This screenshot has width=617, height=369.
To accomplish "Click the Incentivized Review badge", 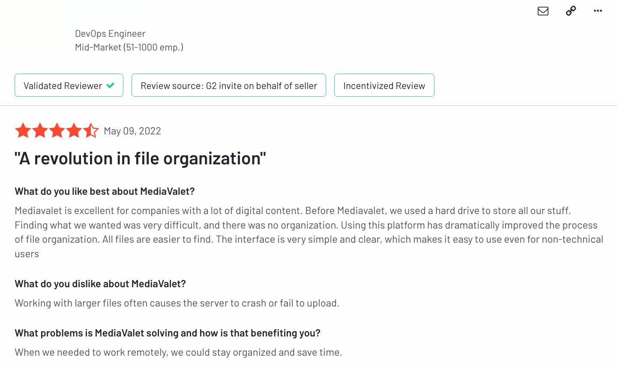I will point(384,85).
